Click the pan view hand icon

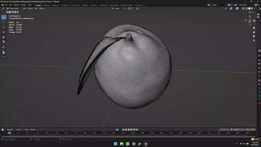click(254, 32)
